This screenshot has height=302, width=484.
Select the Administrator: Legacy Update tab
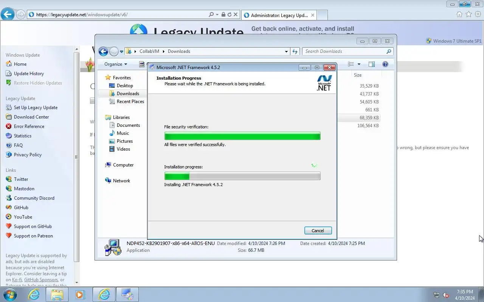(279, 15)
